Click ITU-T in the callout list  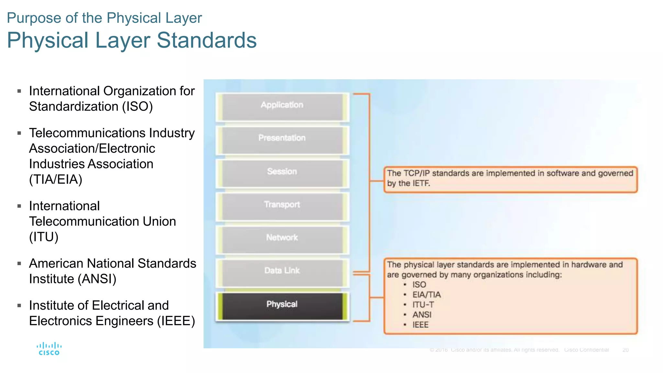pos(423,305)
